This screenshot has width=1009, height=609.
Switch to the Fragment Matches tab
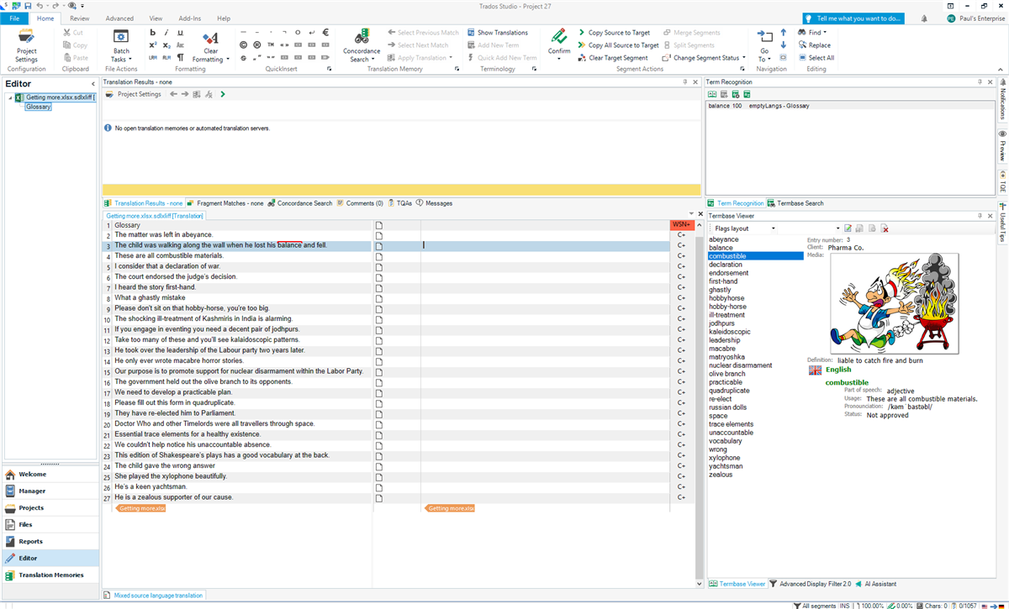pyautogui.click(x=225, y=203)
